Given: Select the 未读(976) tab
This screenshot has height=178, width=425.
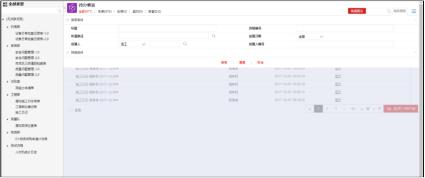Looking at the screenshot, I should pos(105,12).
